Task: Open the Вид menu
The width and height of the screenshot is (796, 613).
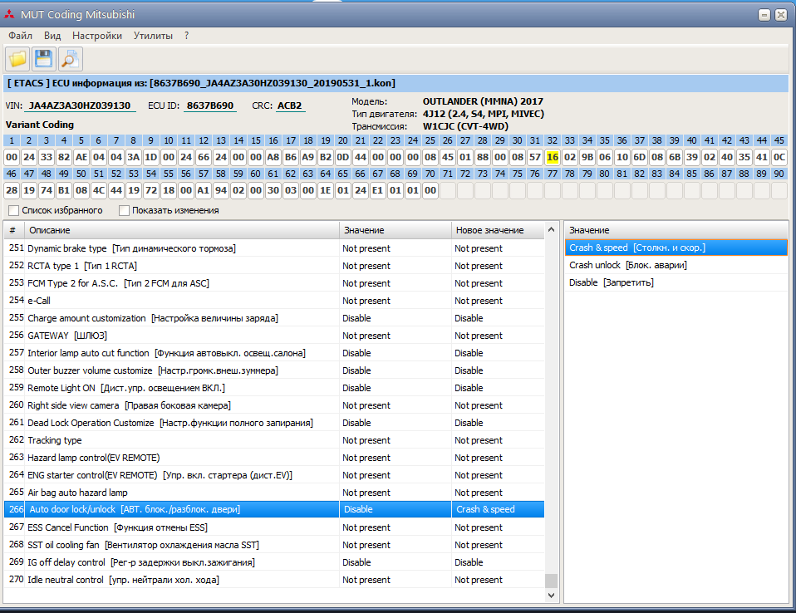Action: (52, 36)
